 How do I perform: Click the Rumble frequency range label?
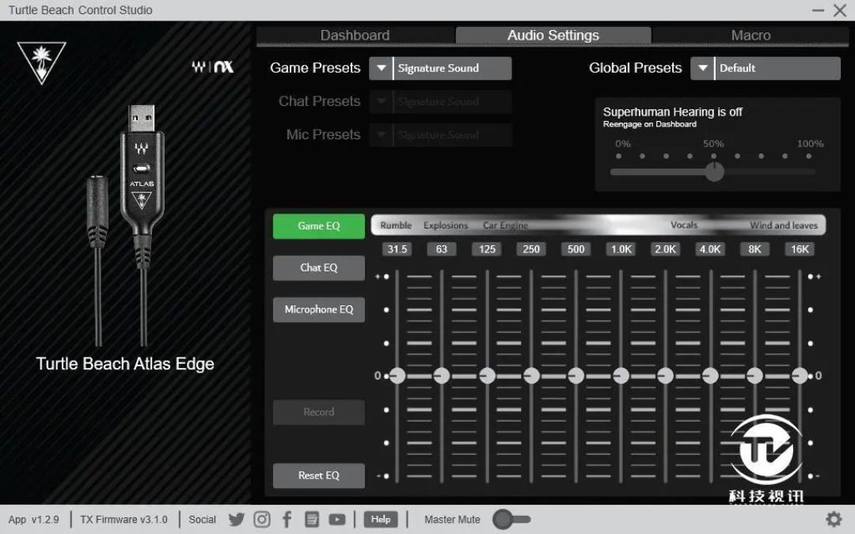396,225
